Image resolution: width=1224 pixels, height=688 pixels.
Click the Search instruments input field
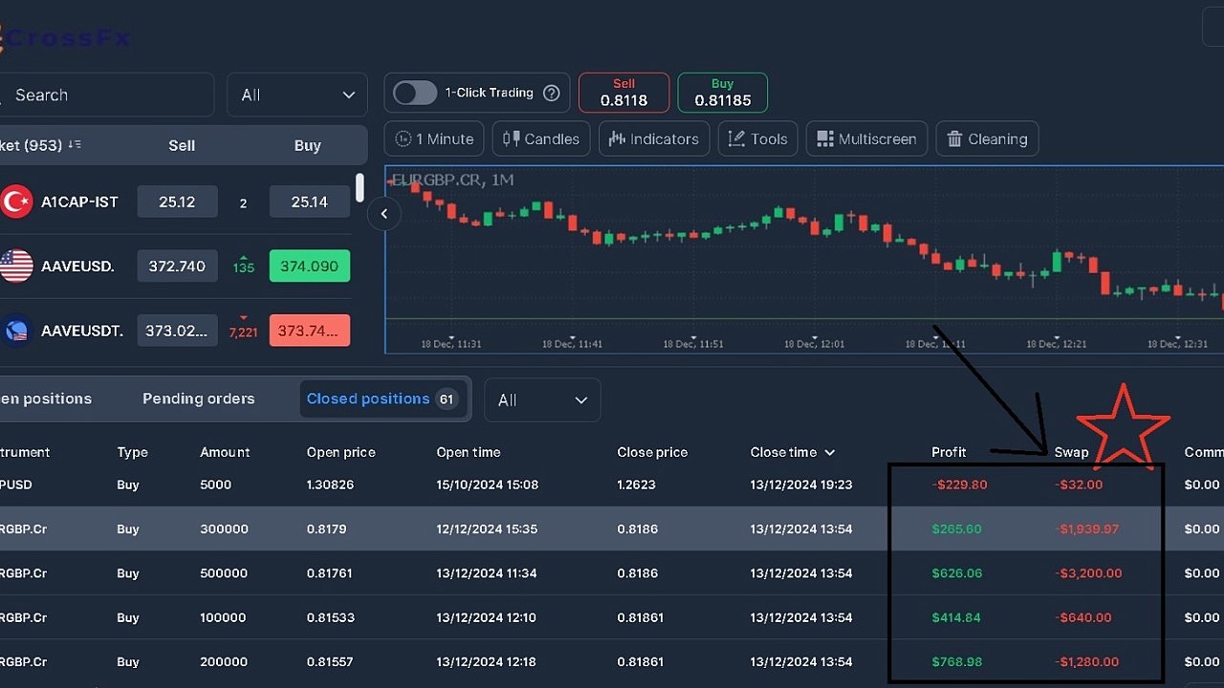click(105, 96)
